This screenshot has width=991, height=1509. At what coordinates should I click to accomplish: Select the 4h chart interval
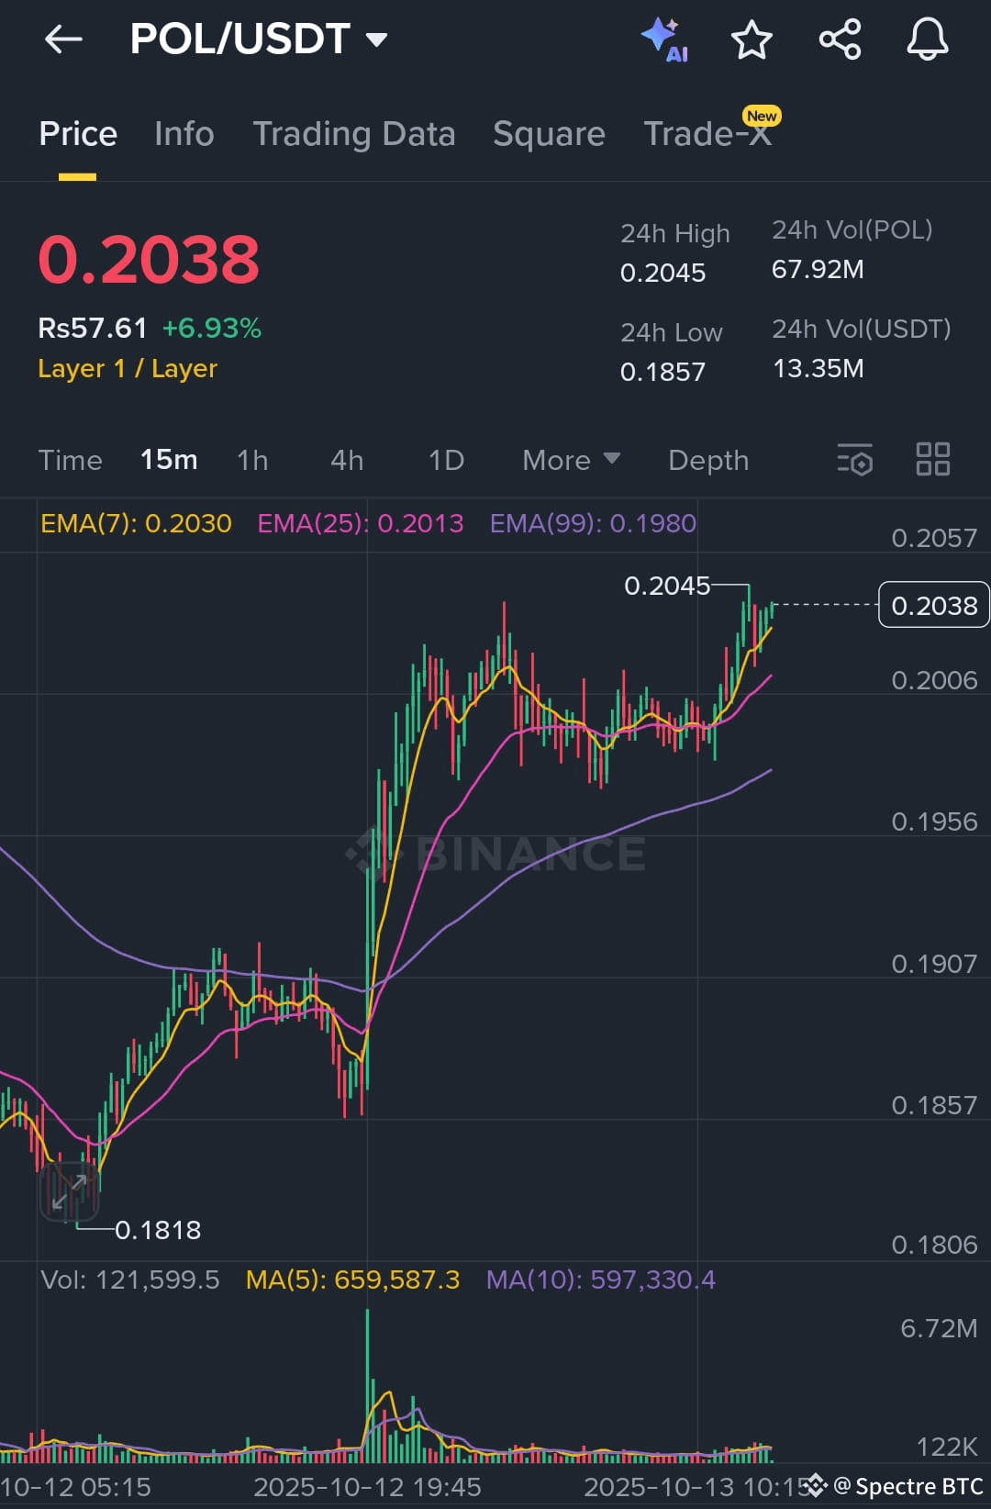[347, 460]
